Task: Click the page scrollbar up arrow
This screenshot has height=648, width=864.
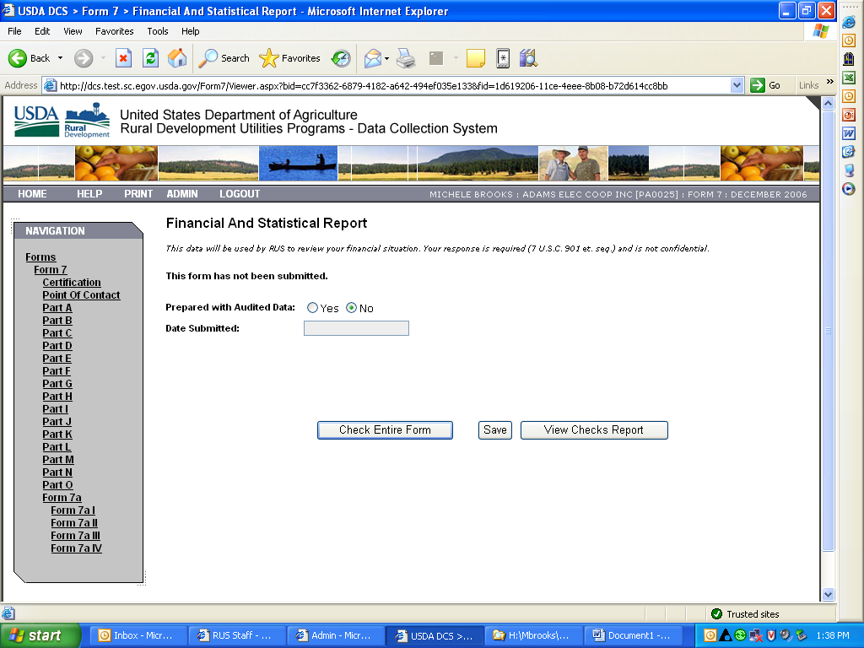Action: 829,104
